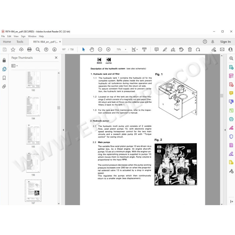This screenshot has height=235, width=235.
Task: Open search tool in right pane
Action: (x=231, y=58)
